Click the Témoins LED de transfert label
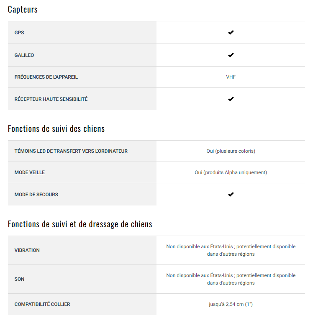 (71, 151)
